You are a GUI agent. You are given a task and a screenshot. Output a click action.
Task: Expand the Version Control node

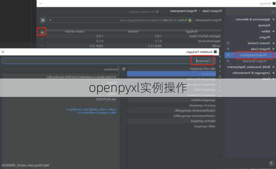[x=273, y=43]
